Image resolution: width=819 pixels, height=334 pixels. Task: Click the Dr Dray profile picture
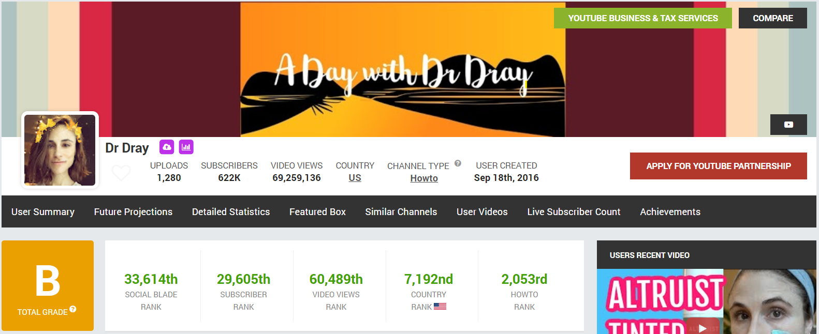(x=60, y=150)
